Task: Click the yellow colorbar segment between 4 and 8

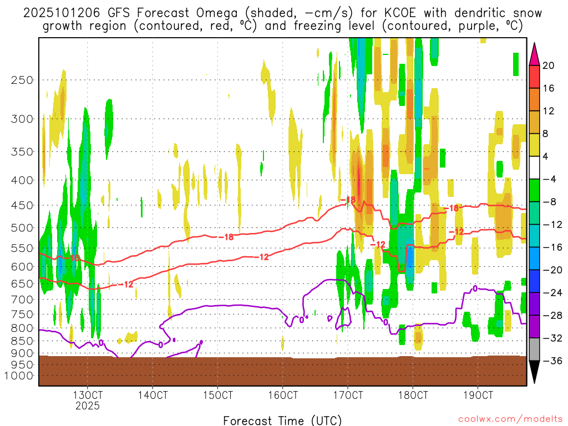Action: point(534,145)
